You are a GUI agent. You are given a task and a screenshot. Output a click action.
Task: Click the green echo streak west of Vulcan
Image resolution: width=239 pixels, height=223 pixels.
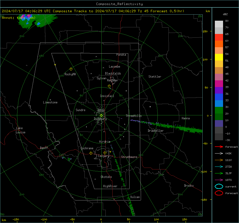click(x=131, y=203)
